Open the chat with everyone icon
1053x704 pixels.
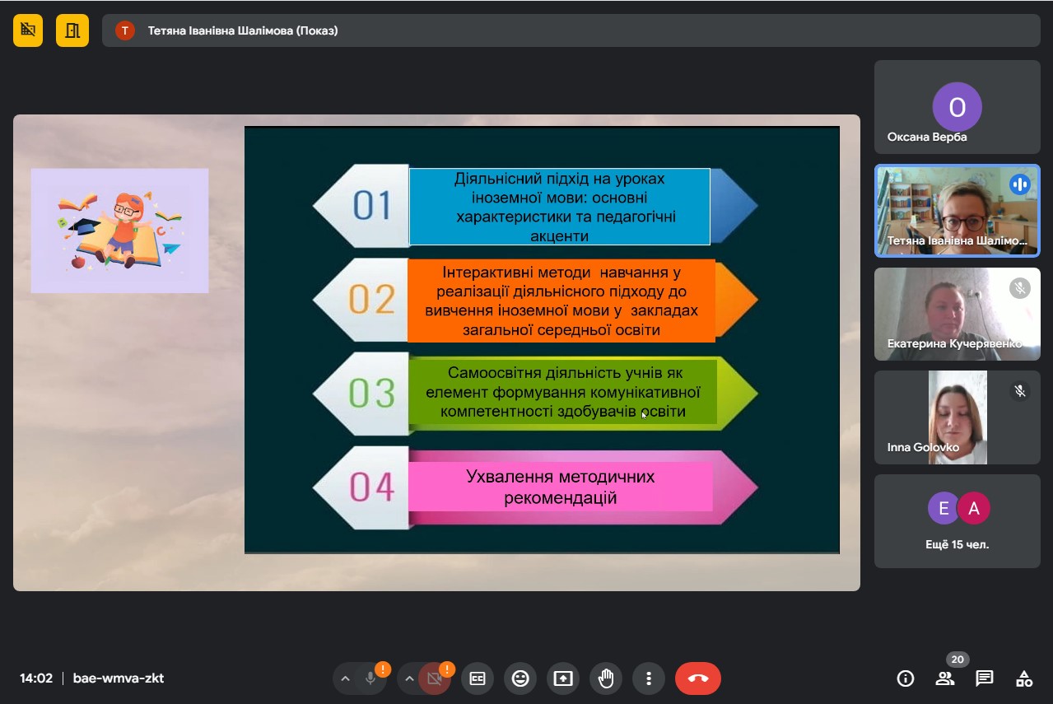pos(985,678)
